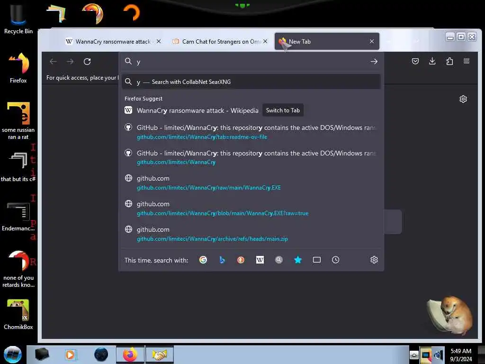The image size is (485, 364).
Task: Select the Endermanc... desktop icon
Action: (x=18, y=217)
